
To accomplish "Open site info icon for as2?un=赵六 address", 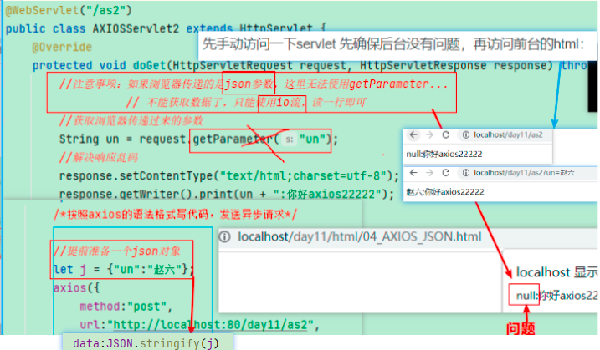I will point(465,173).
